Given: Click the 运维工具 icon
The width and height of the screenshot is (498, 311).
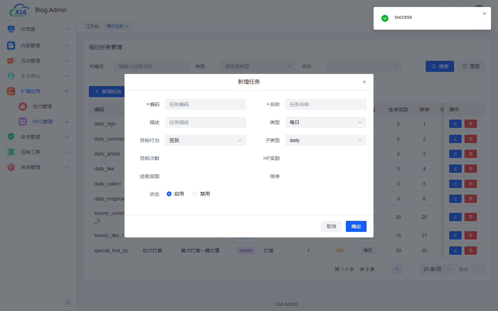Looking at the screenshot, I should (x=11, y=152).
